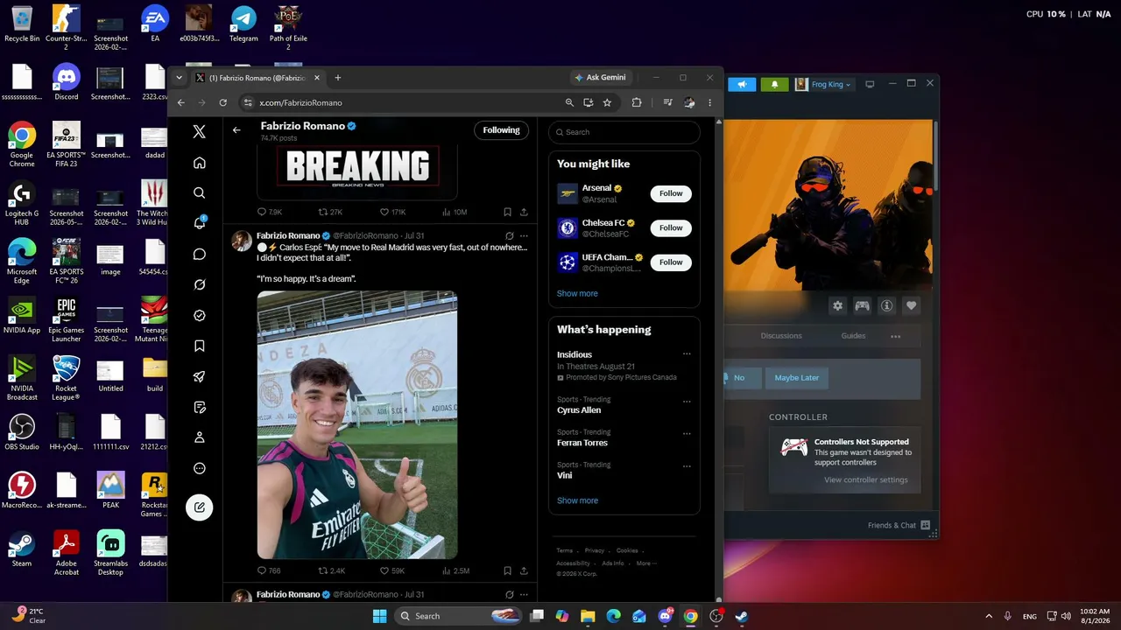Open Notifications bell in X sidebar
The width and height of the screenshot is (1121, 630).
[200, 222]
